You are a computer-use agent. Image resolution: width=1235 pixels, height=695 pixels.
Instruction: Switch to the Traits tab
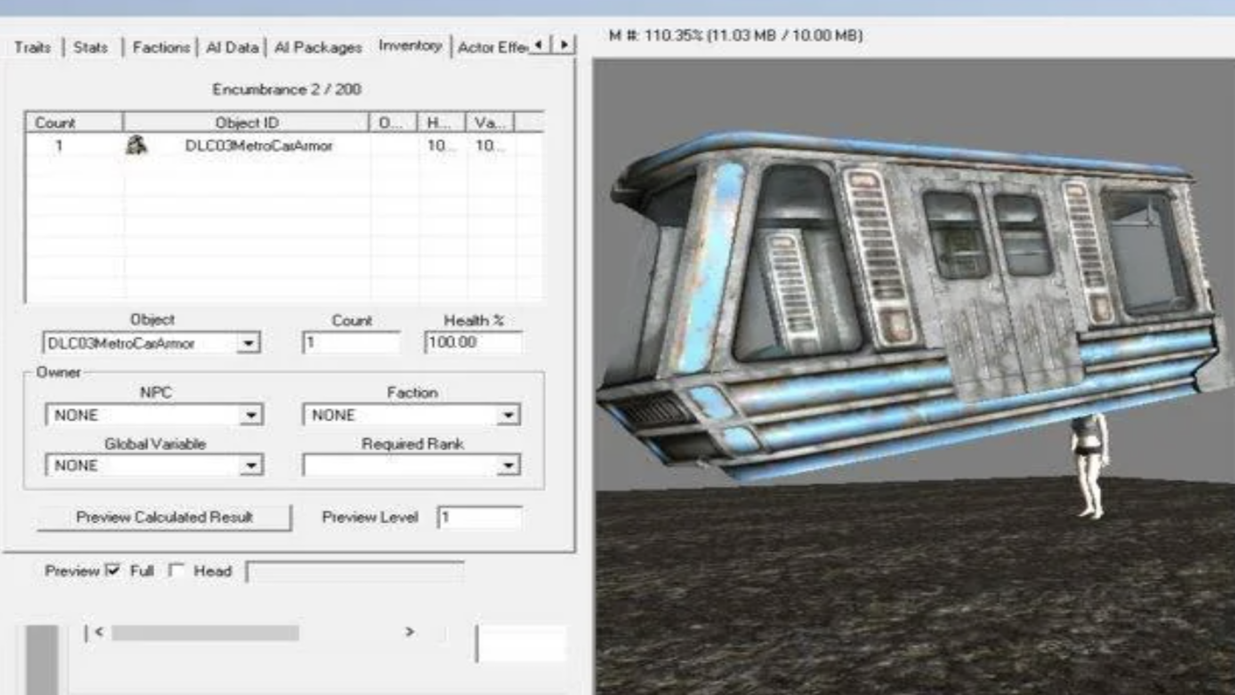click(x=32, y=47)
